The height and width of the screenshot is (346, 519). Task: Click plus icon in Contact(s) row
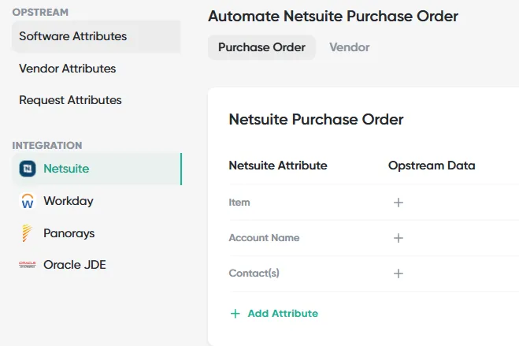[x=399, y=273]
